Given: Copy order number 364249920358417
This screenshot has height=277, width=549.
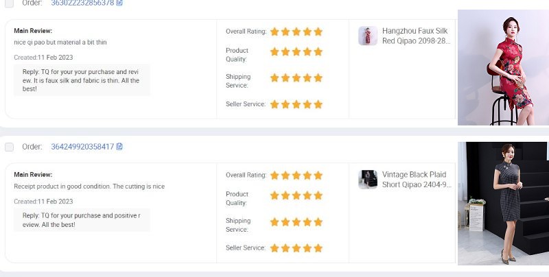Looking at the screenshot, I should coord(119,147).
